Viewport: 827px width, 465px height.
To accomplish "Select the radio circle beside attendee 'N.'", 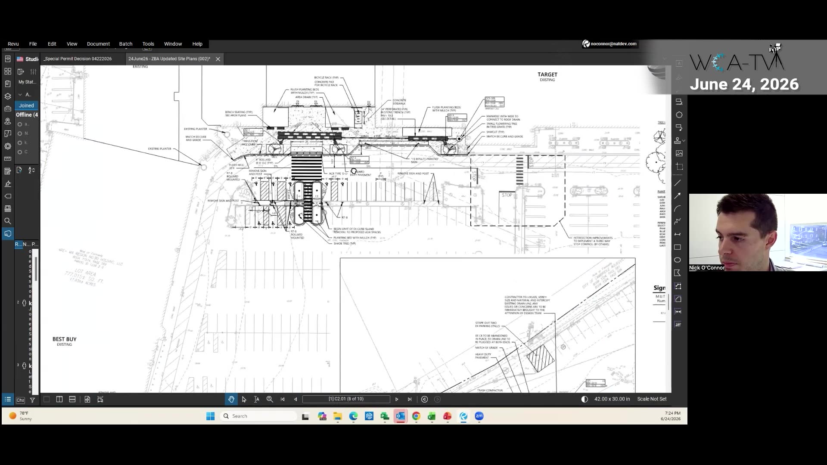I will (20, 133).
